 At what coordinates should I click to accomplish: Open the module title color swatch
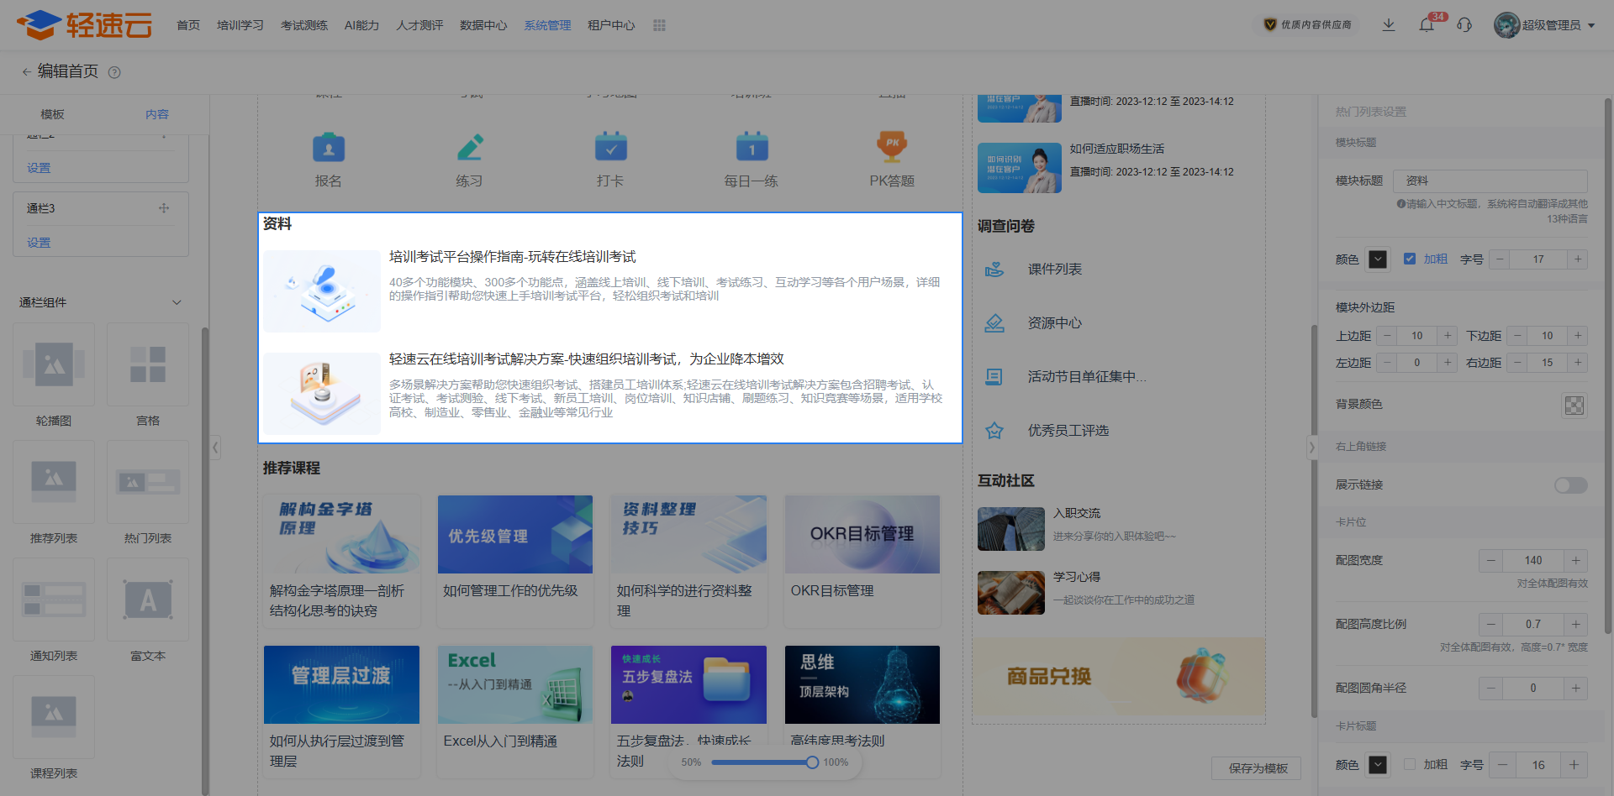click(1378, 259)
